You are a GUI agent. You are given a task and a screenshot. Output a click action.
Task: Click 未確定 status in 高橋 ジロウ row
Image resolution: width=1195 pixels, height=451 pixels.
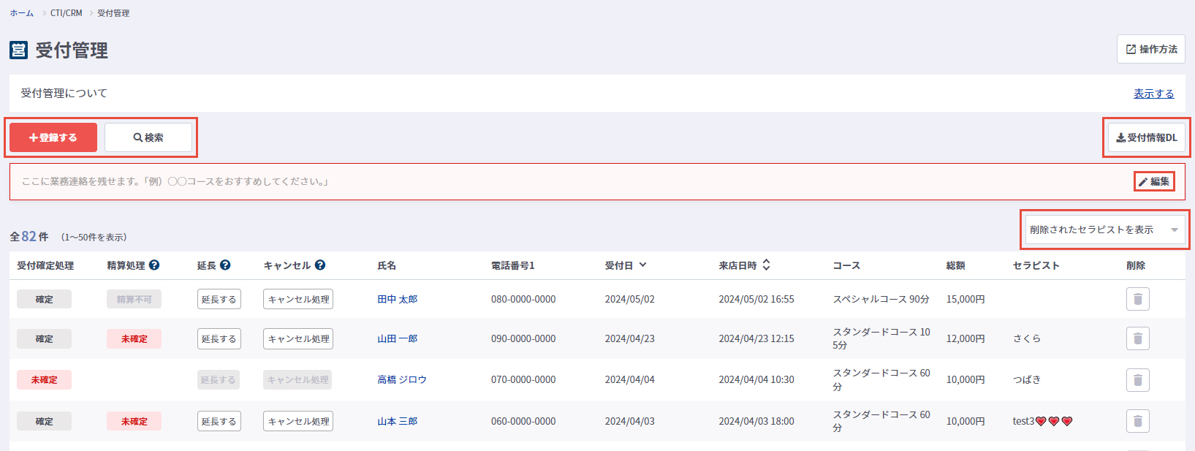[44, 380]
